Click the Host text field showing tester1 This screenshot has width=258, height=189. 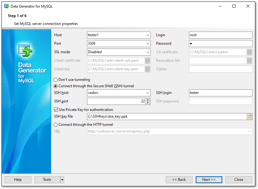[x=116, y=35]
